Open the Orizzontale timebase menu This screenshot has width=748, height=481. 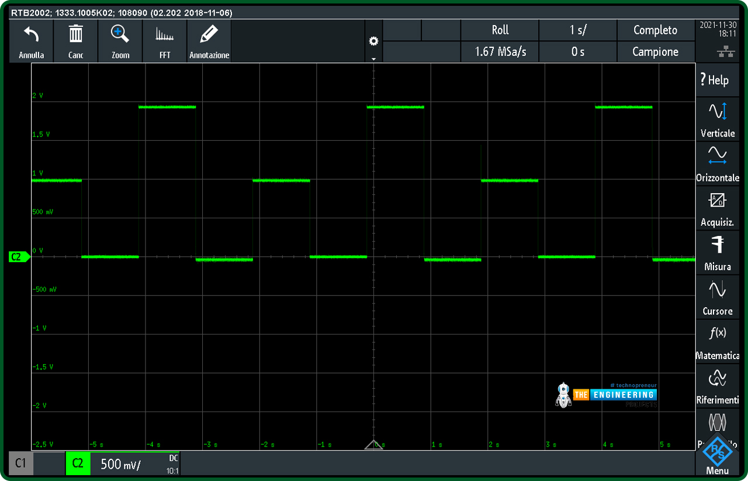pyautogui.click(x=717, y=164)
